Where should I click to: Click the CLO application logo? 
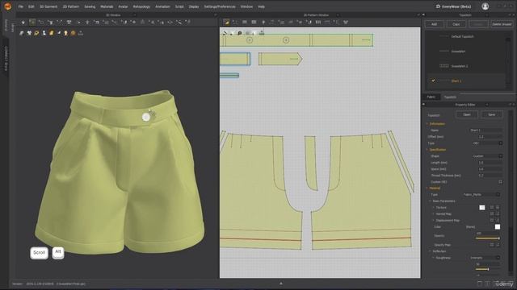[7, 6]
